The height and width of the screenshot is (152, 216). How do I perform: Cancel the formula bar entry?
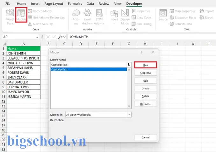[x=48, y=37]
